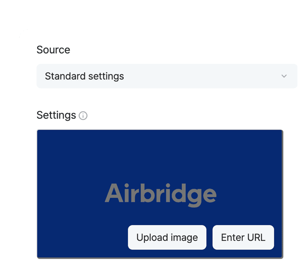308x273 pixels.
Task: Click empty white space below the preview
Action: (x=160, y=266)
